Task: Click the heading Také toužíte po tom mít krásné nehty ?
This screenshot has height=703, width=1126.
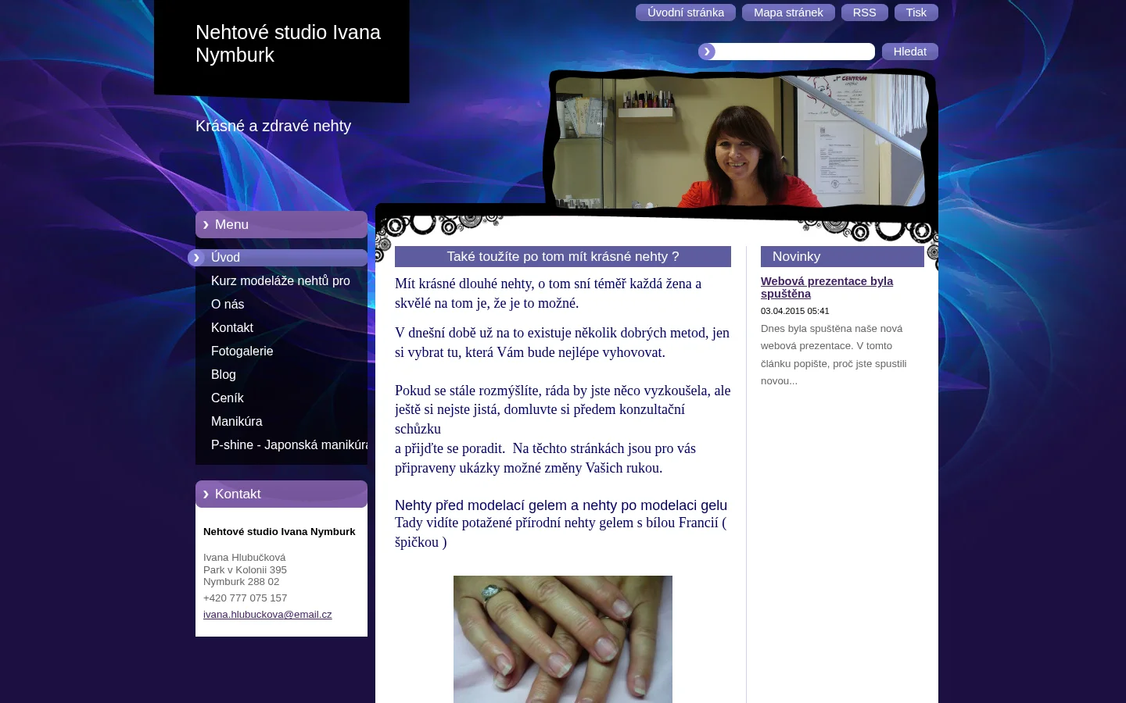Action: [x=563, y=256]
